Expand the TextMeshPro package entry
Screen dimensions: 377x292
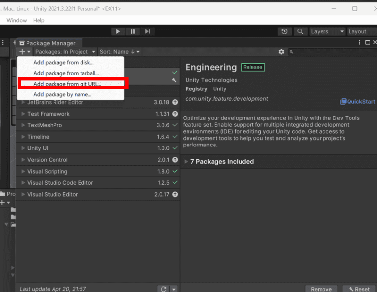pos(23,125)
